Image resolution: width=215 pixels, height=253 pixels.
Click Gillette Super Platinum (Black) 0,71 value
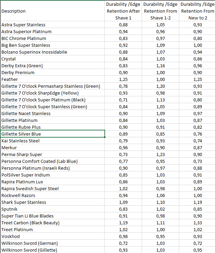(x=123, y=100)
